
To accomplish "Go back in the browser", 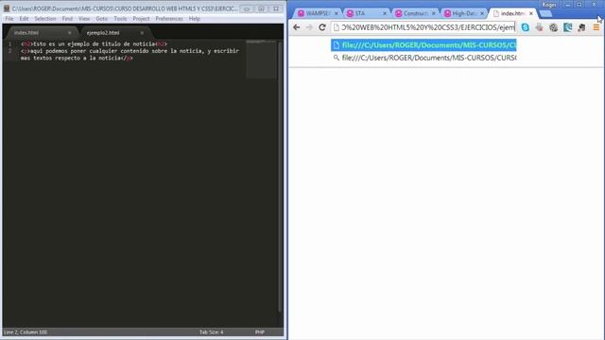I will pyautogui.click(x=296, y=27).
